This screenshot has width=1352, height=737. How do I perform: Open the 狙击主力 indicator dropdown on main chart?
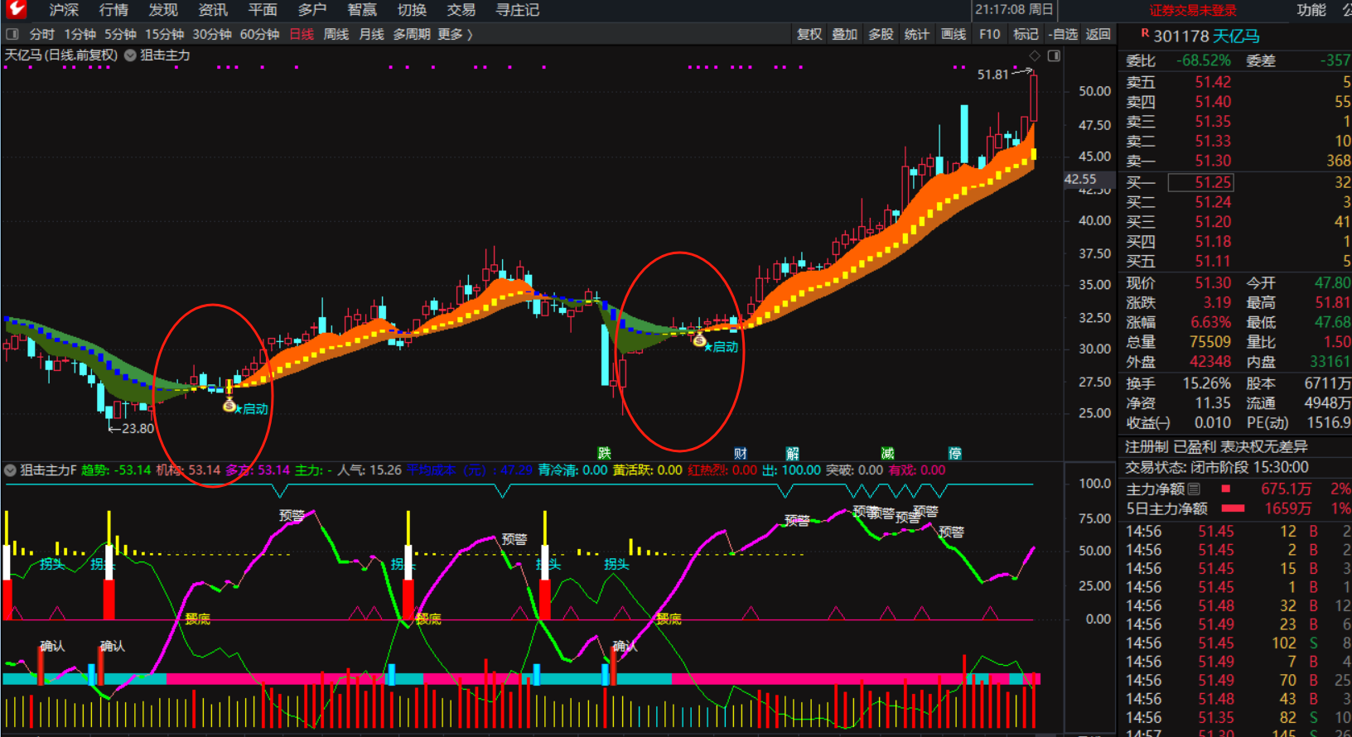tap(131, 55)
